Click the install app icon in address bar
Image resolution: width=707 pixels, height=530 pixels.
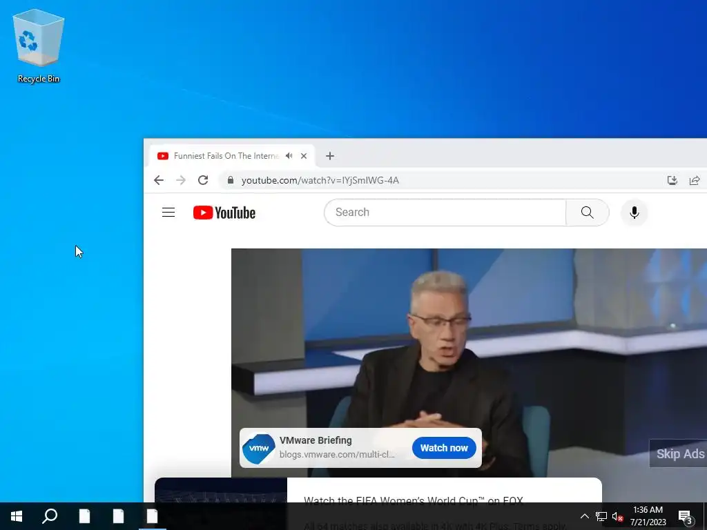(x=672, y=180)
